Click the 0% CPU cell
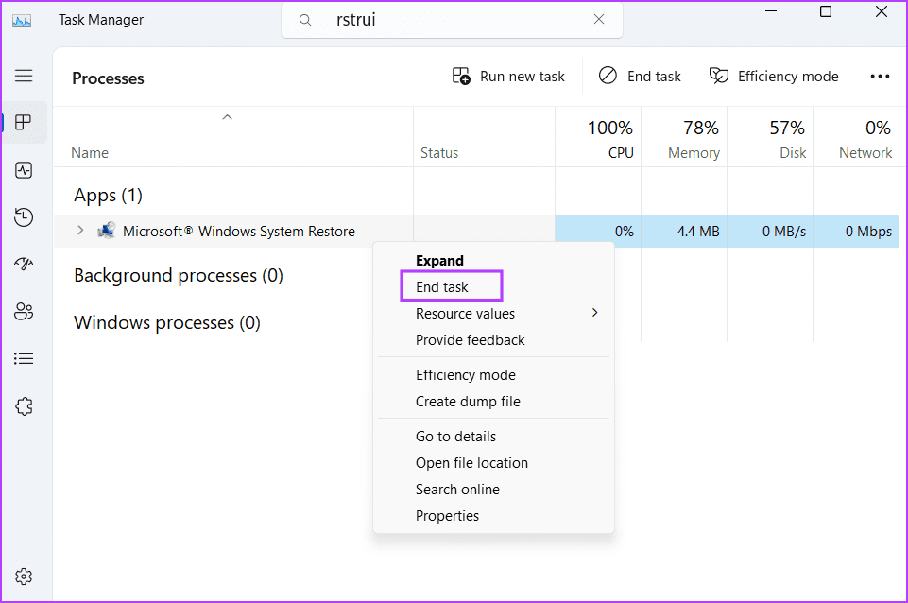This screenshot has width=908, height=603. coord(598,232)
